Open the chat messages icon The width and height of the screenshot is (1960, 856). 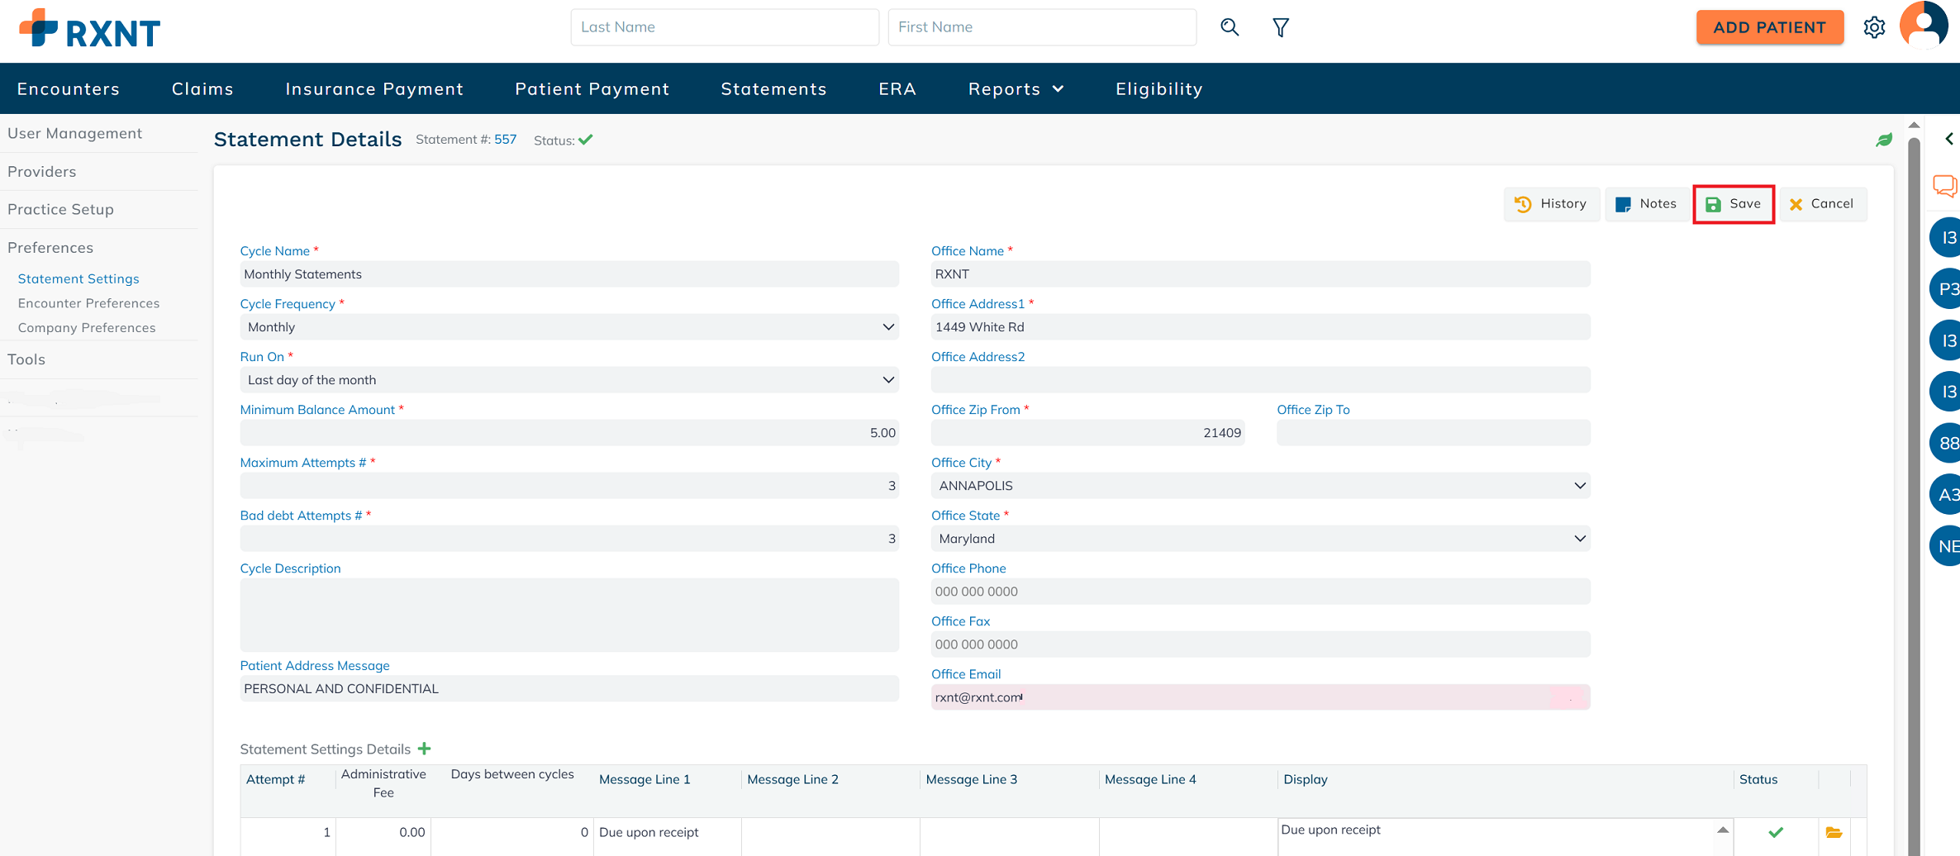pos(1944,186)
